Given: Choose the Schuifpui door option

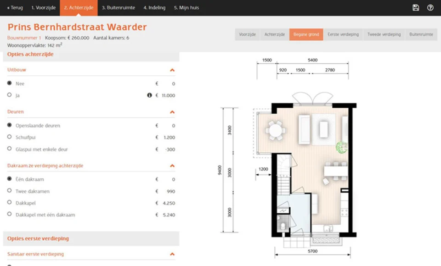Looking at the screenshot, I should pyautogui.click(x=10, y=137).
